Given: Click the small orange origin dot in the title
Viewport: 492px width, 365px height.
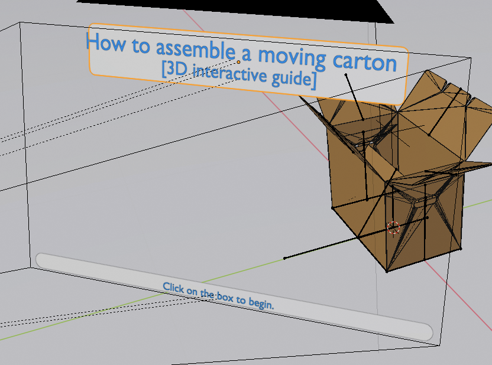Looking at the screenshot, I should pyautogui.click(x=238, y=63).
